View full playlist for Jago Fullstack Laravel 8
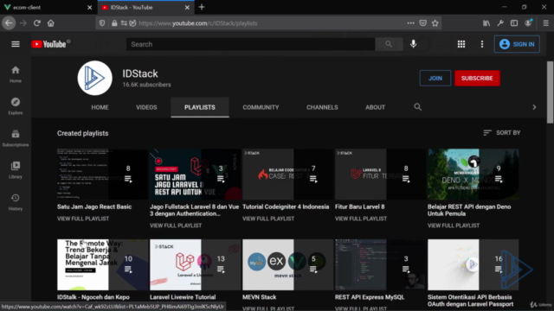This screenshot has width=554, height=311. point(176,225)
